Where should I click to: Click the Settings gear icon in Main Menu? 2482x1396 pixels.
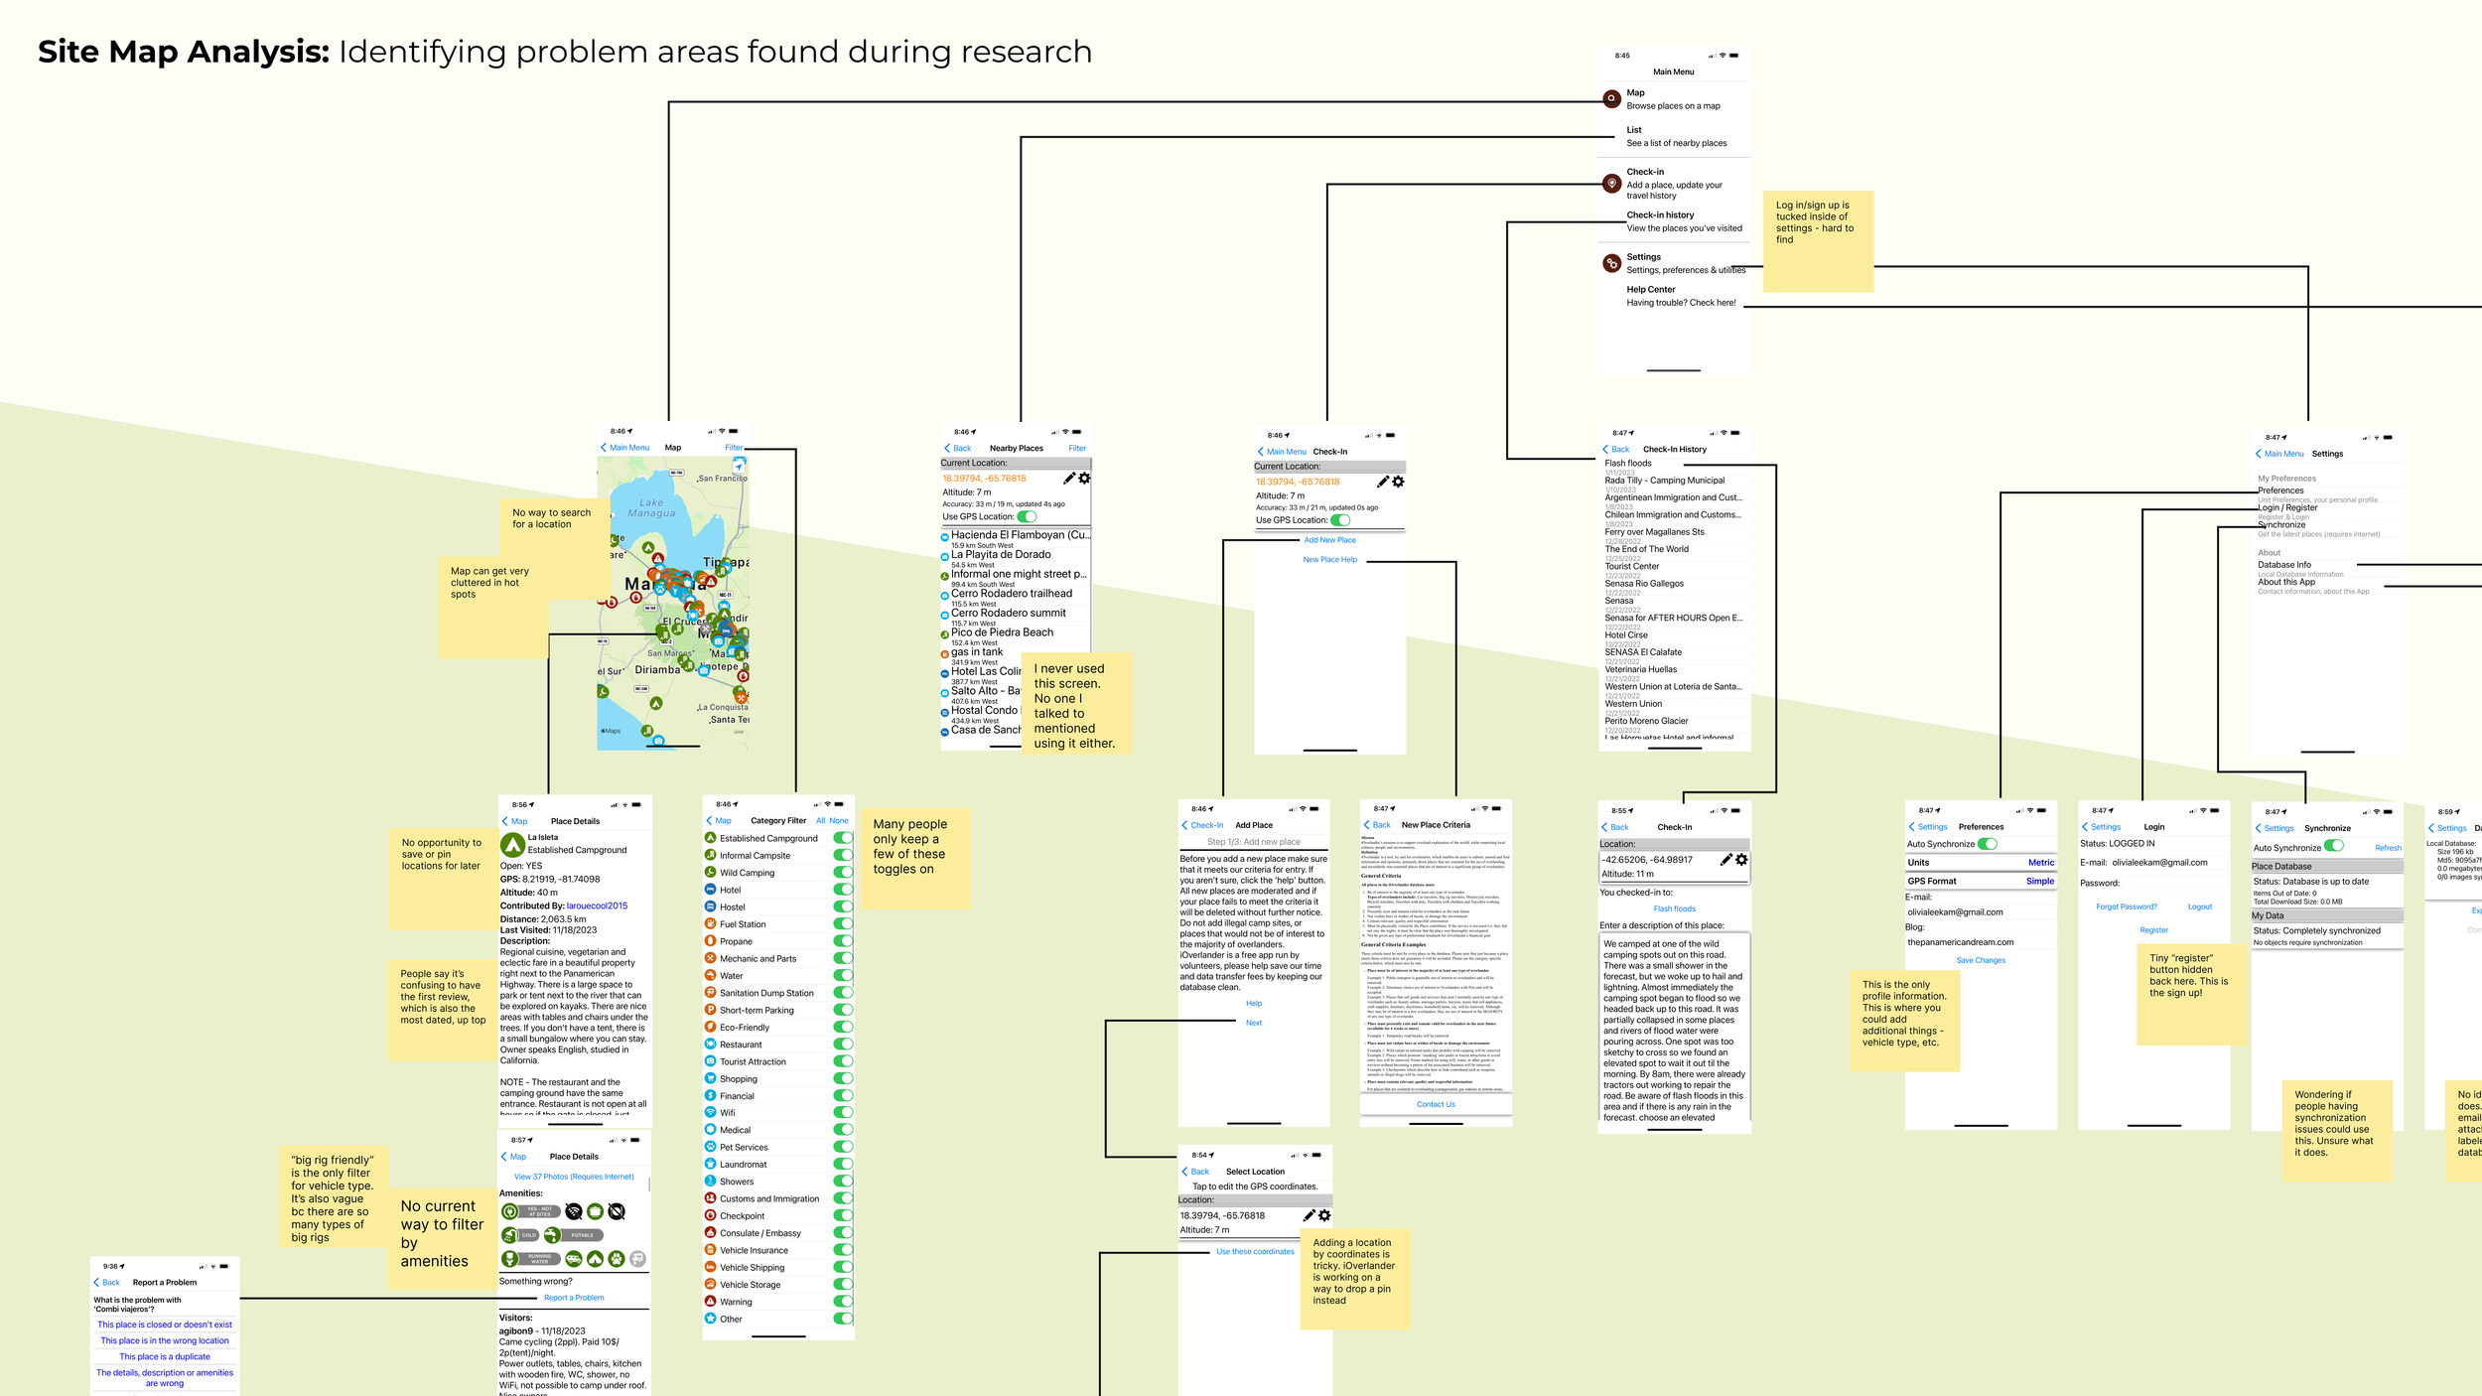coord(1611,263)
